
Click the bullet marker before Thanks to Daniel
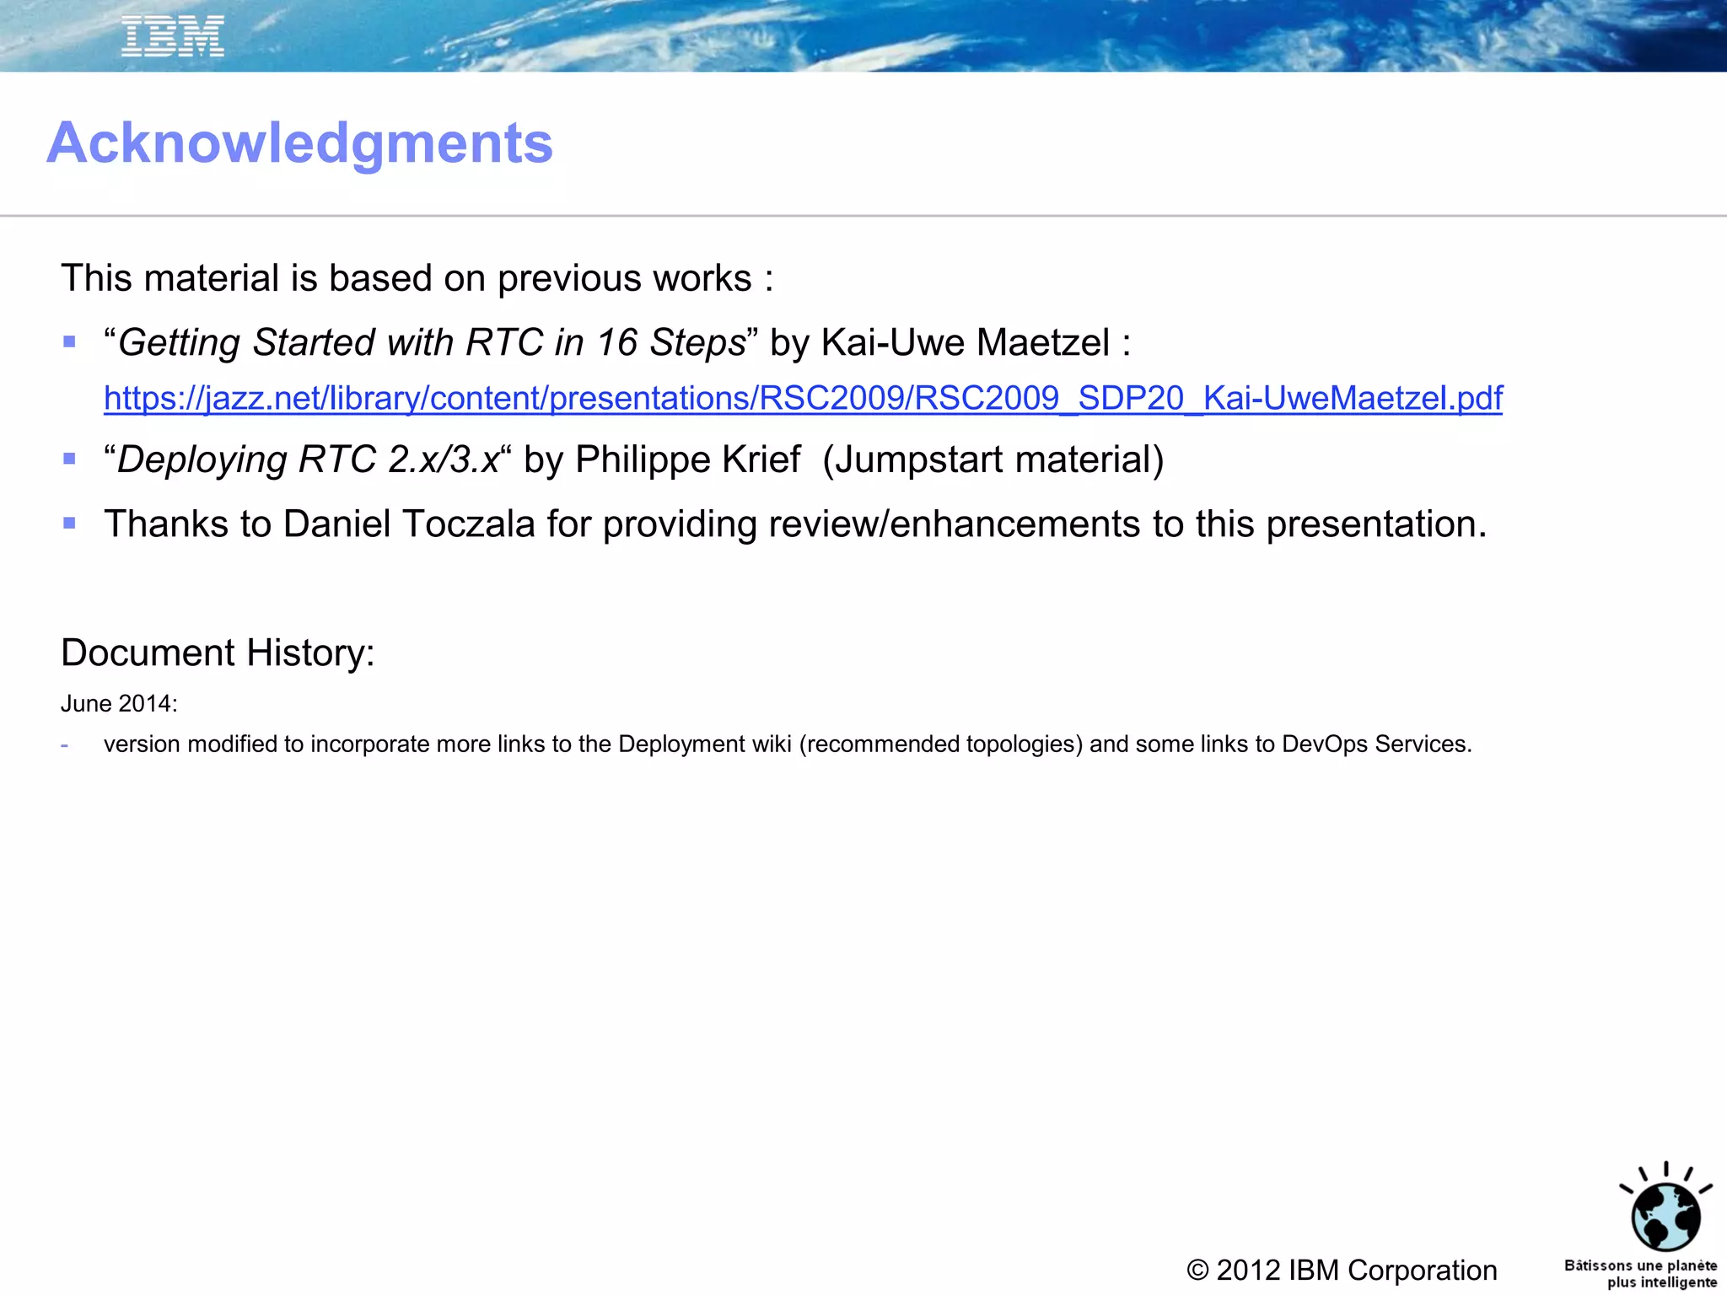[70, 524]
